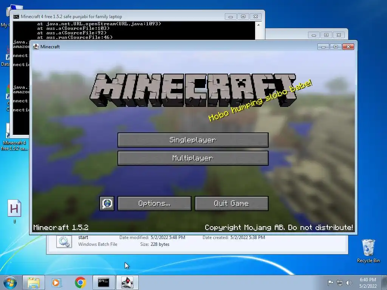Select the Minecraft 4 free desktop shortcut
Screen dimensions: 387x290
pyautogui.click(x=14, y=137)
